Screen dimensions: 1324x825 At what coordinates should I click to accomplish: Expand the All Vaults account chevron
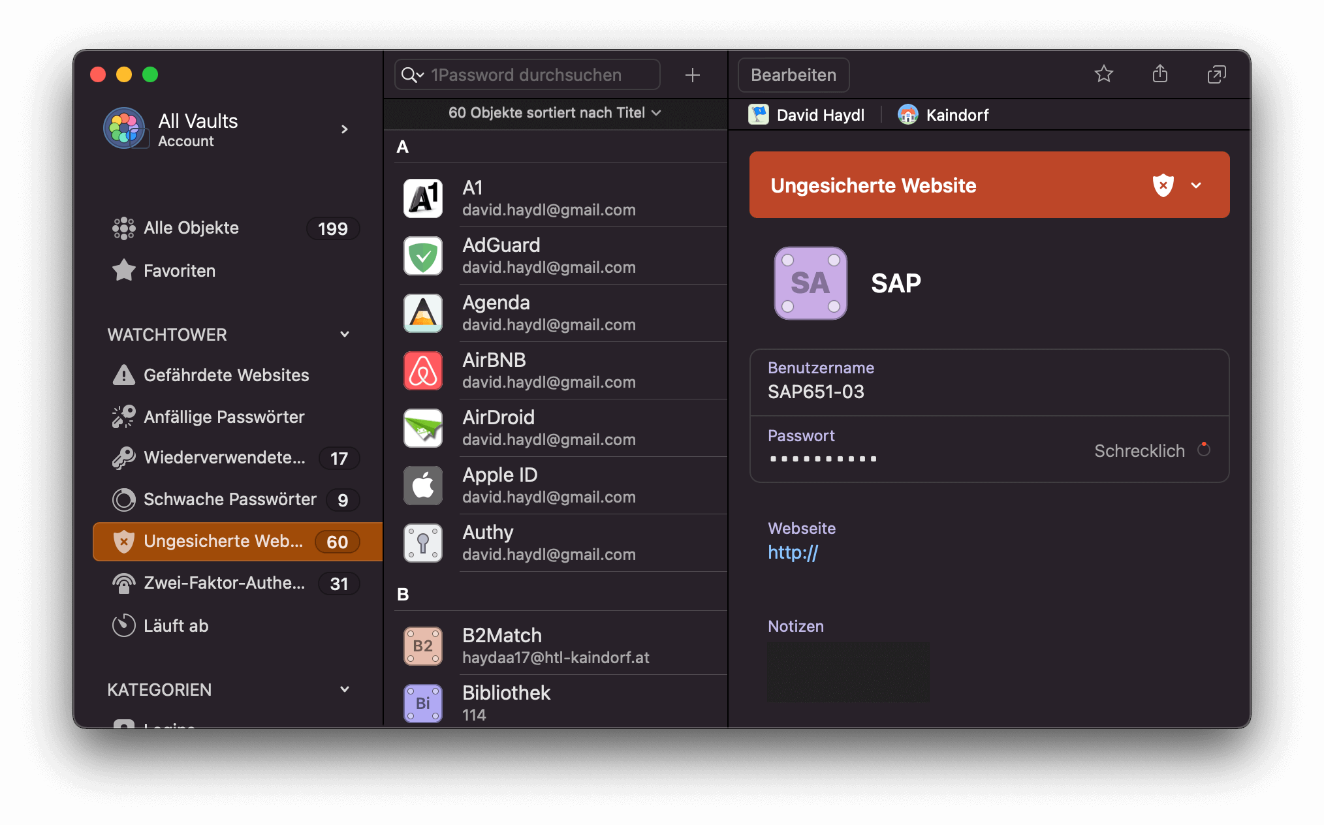[345, 129]
